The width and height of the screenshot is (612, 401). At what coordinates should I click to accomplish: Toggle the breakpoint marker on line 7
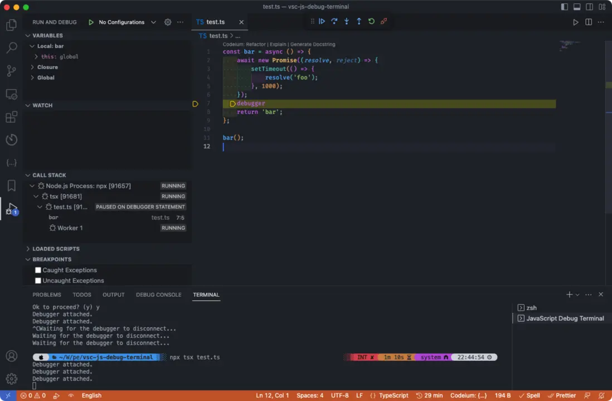(195, 104)
